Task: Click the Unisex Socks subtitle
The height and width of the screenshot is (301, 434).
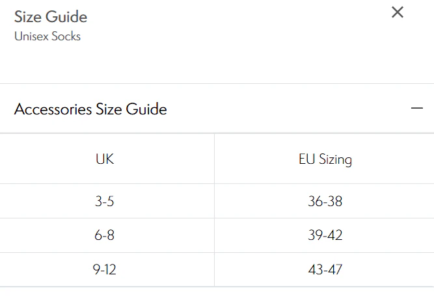Action: tap(47, 36)
